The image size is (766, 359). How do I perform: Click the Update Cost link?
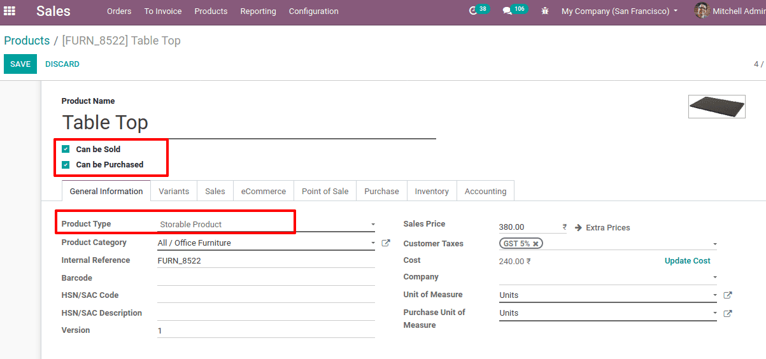688,261
